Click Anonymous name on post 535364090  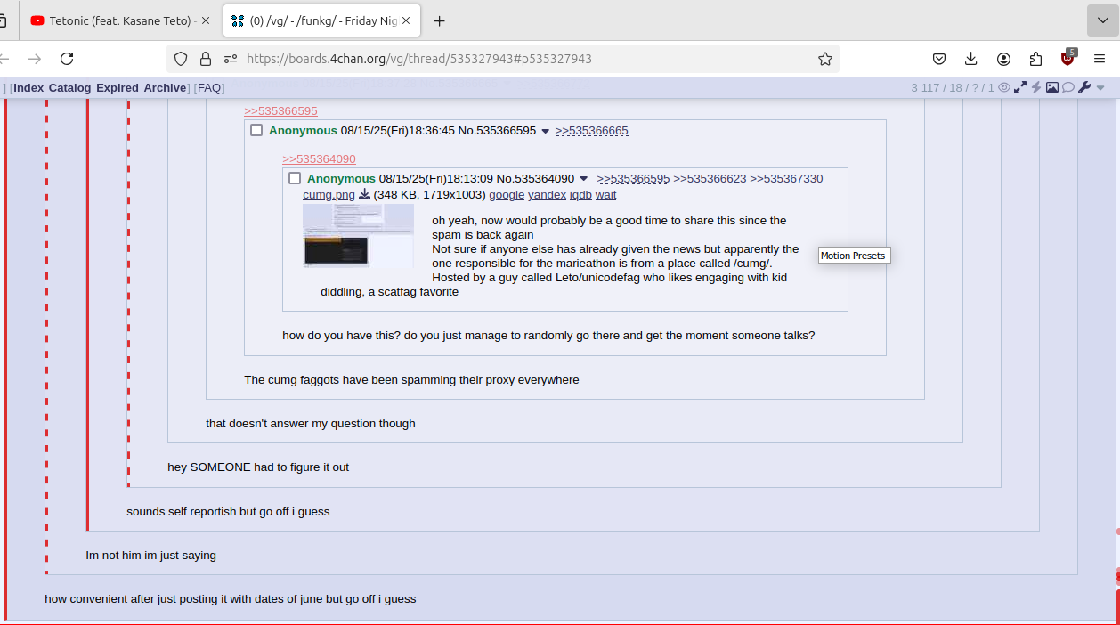click(x=341, y=178)
